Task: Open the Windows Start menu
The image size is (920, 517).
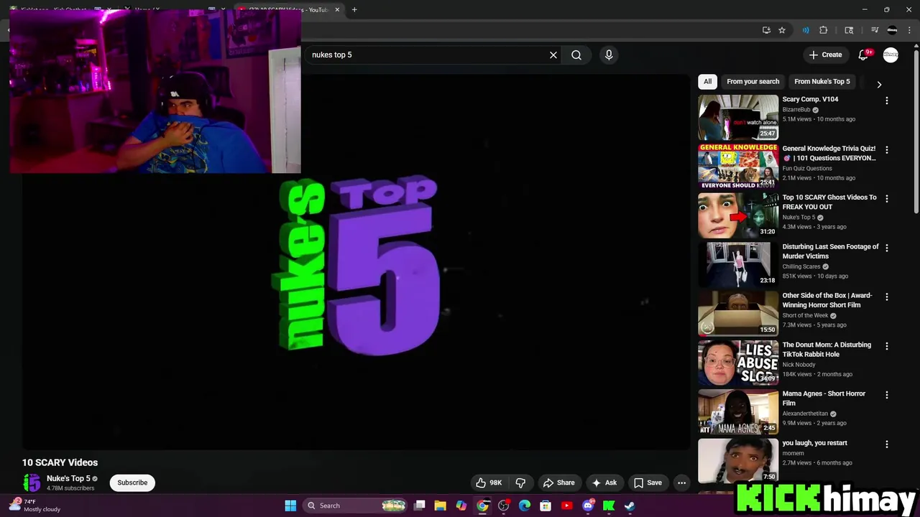Action: [x=290, y=506]
